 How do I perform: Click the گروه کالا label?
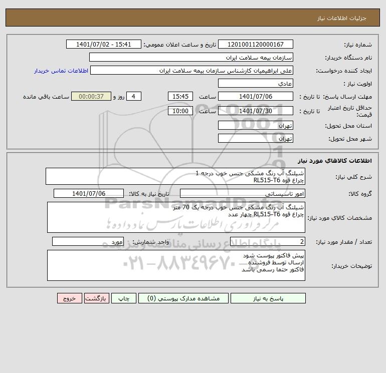pyautogui.click(x=360, y=194)
